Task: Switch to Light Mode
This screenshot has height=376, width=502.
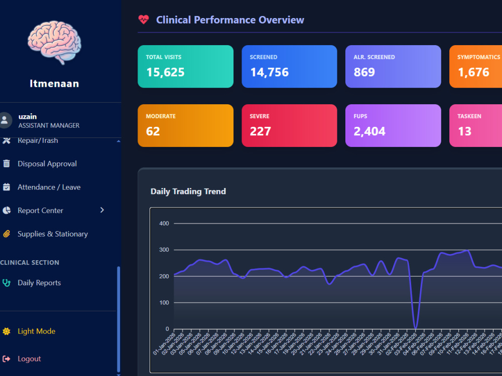Action: (37, 331)
